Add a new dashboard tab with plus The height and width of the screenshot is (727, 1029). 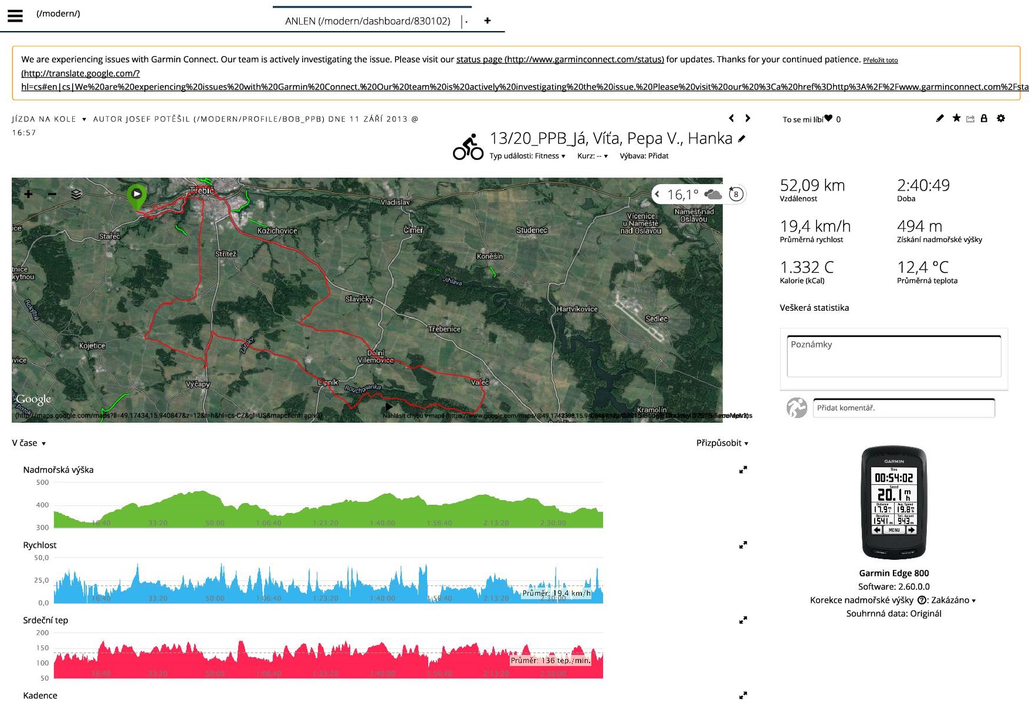click(487, 21)
